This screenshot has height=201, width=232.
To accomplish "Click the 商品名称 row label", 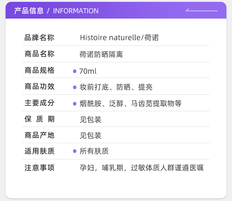I will pos(39,54).
